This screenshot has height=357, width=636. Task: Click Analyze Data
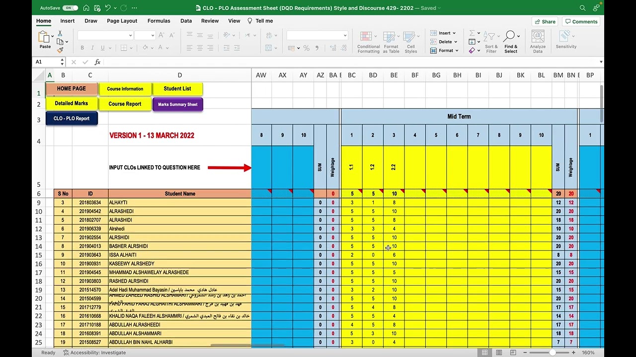(538, 42)
